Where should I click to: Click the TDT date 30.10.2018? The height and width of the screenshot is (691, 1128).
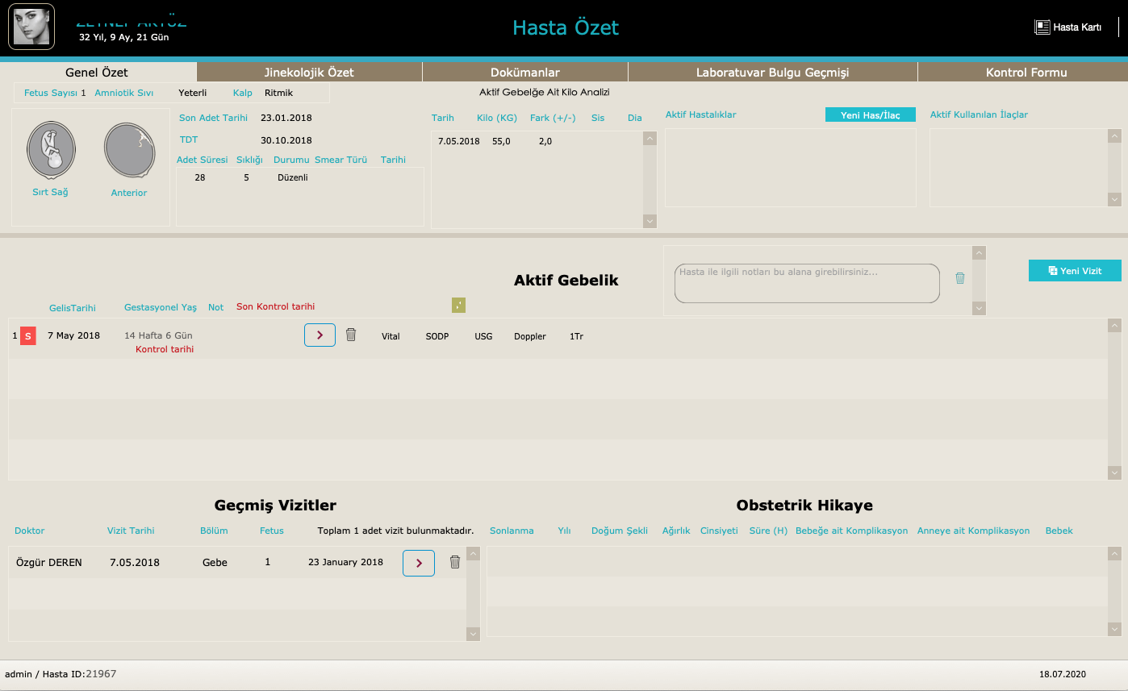point(286,140)
